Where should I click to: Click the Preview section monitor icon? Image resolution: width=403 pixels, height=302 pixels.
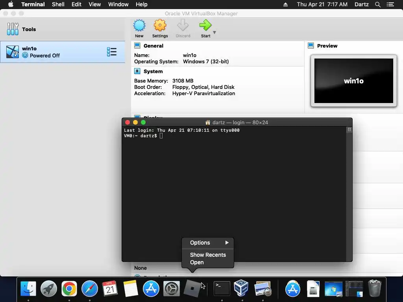coord(311,46)
